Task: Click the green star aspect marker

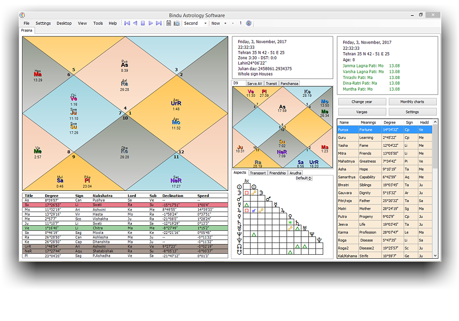Action: click(x=290, y=223)
